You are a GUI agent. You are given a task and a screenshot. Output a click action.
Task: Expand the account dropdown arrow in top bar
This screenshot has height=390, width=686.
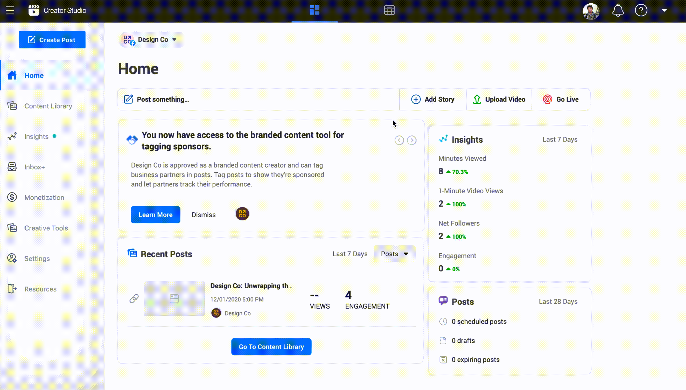tap(664, 10)
